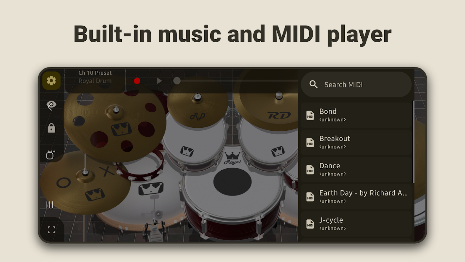Hit the bass drum black center dot
This screenshot has height=262, width=465.
(x=232, y=182)
